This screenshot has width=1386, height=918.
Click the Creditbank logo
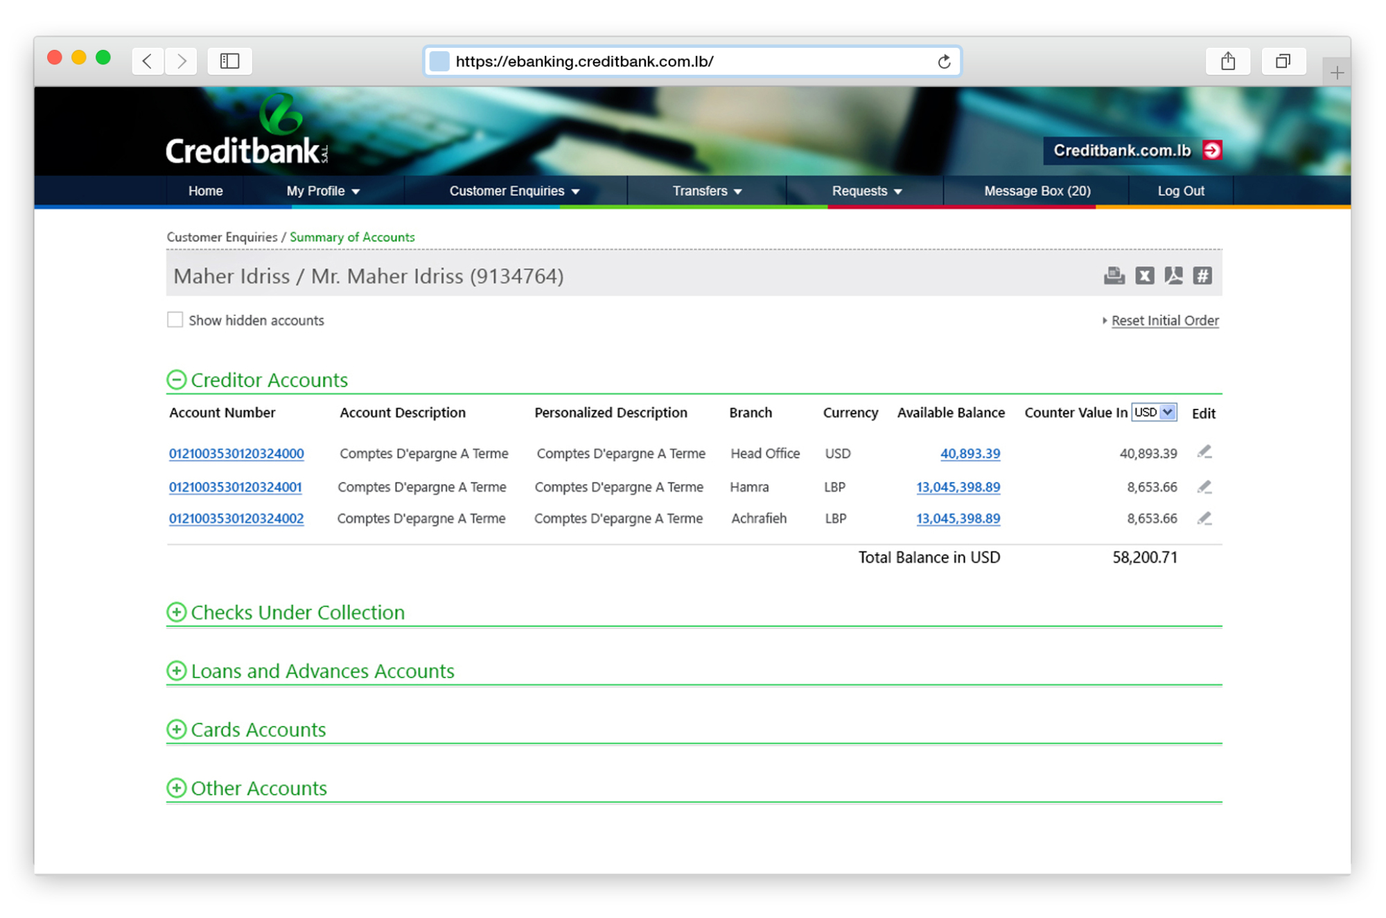246,130
